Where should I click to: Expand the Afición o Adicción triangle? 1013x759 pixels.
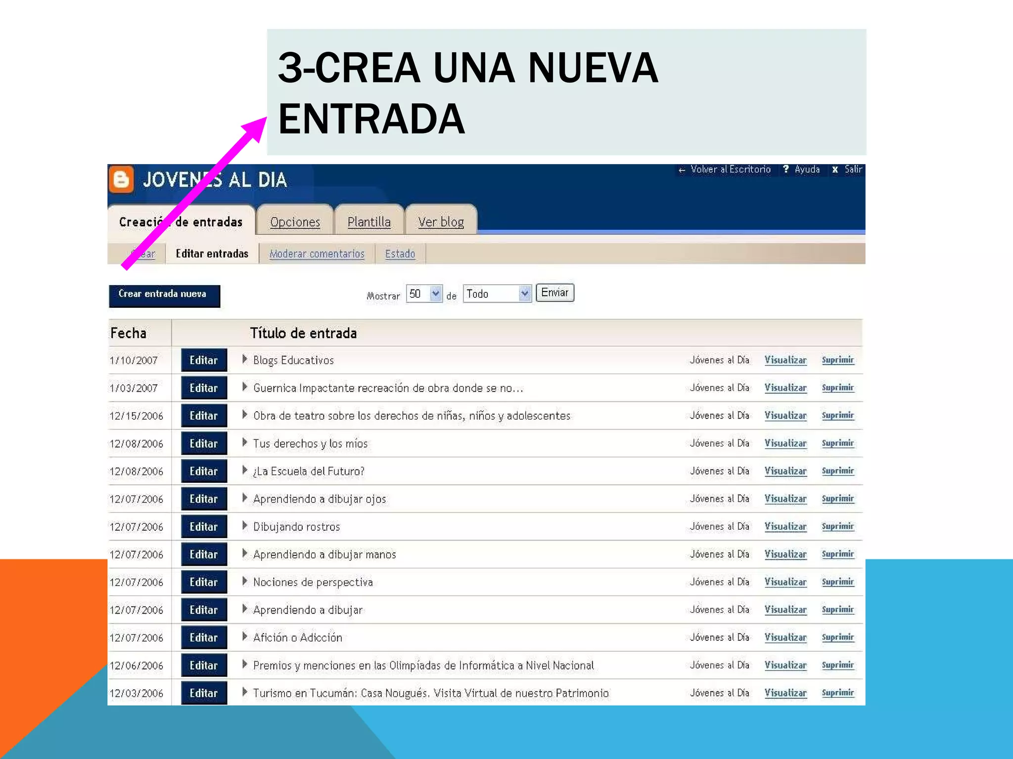tap(244, 636)
